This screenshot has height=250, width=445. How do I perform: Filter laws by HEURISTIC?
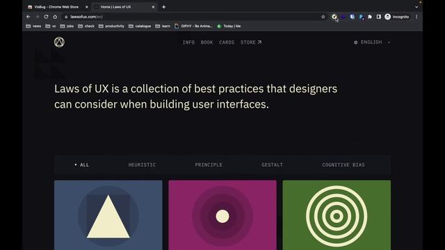[x=142, y=165]
